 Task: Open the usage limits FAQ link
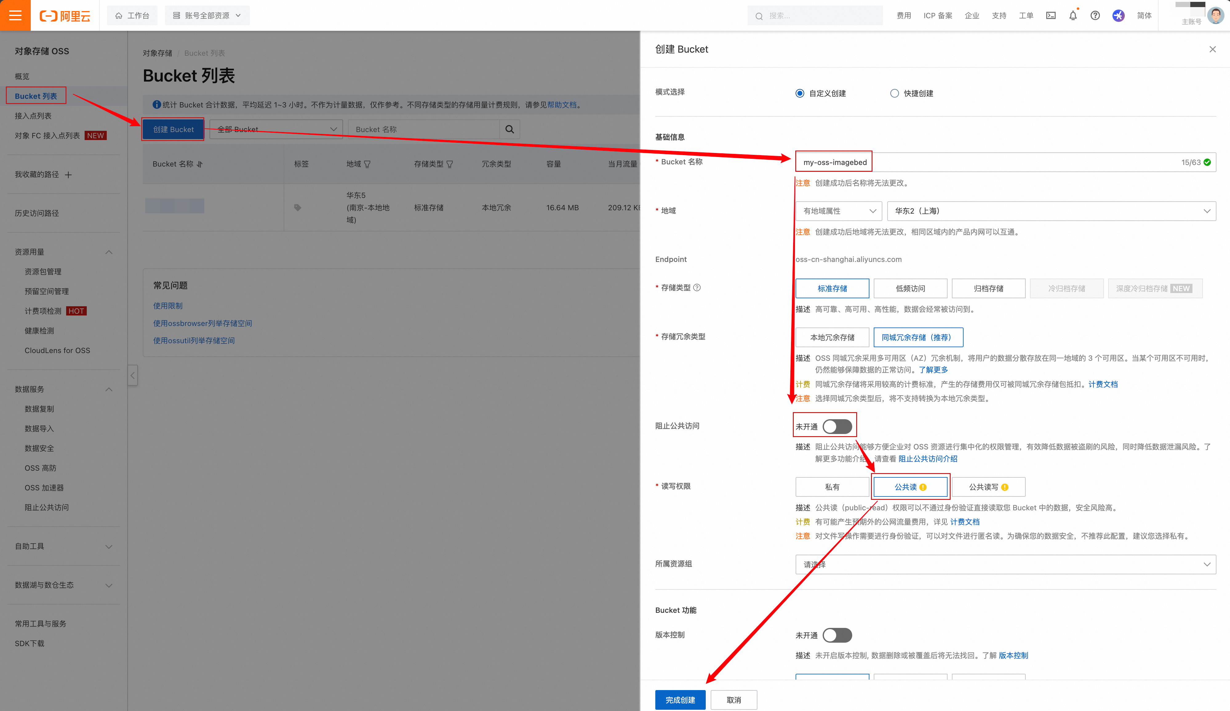coord(168,306)
